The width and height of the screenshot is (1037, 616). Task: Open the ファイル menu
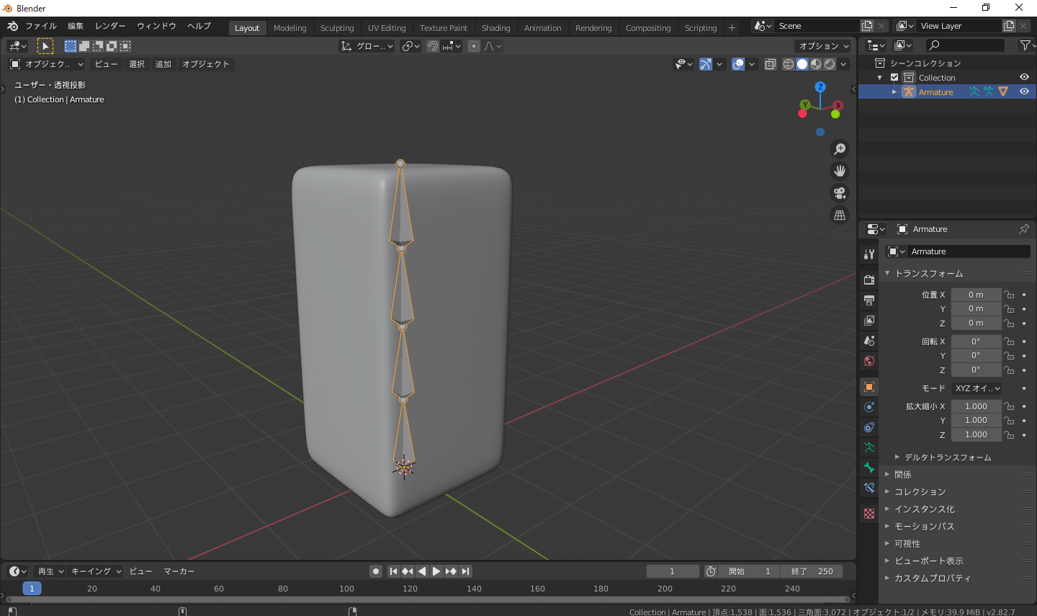point(41,26)
